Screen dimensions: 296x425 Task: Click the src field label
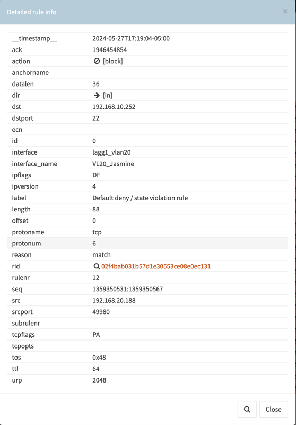16,300
